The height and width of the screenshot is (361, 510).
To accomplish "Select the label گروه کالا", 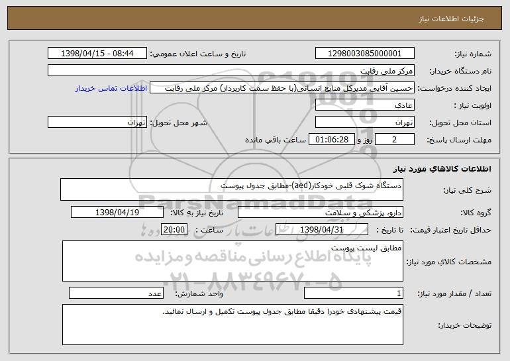I will tap(476, 213).
